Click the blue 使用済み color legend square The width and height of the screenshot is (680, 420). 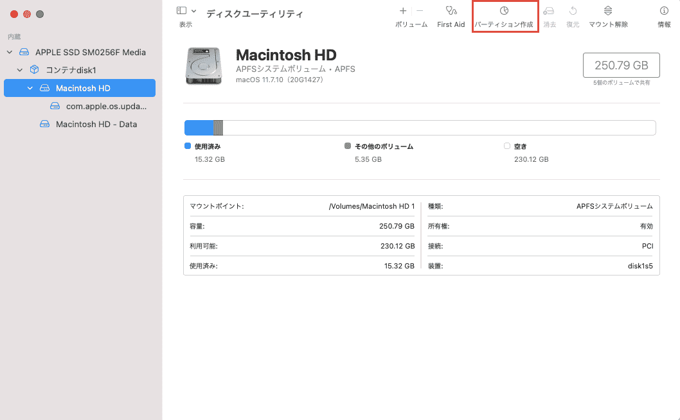click(x=188, y=146)
